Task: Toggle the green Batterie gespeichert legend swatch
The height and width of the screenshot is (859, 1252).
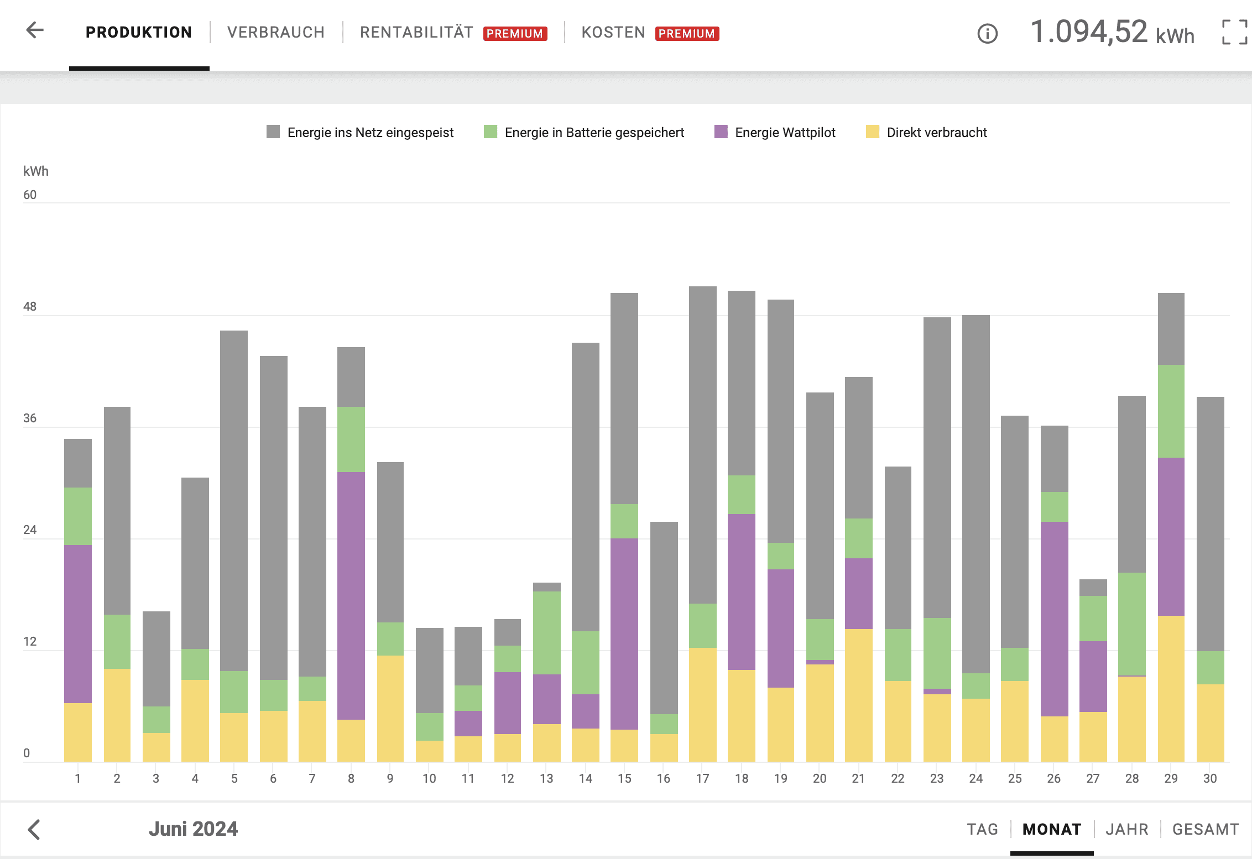Action: pyautogui.click(x=491, y=132)
